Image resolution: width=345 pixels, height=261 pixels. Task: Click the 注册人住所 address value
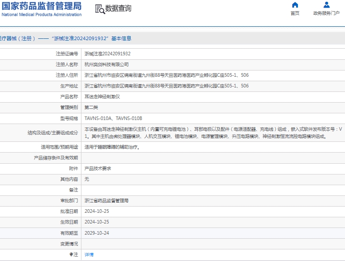[x=166, y=75]
